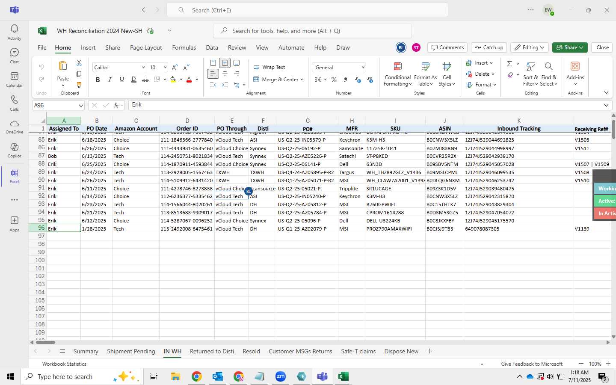Align text to the bottom of the cell

[237, 63]
